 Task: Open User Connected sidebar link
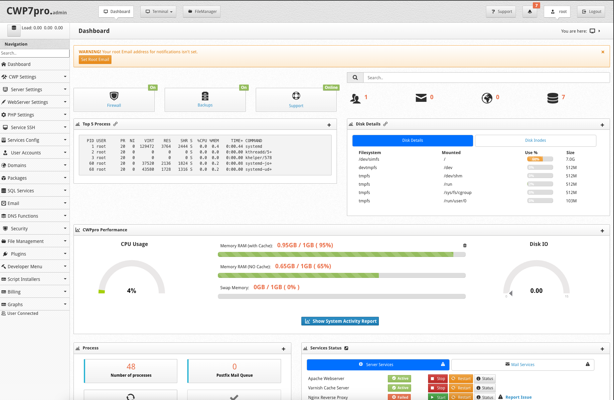[20, 313]
